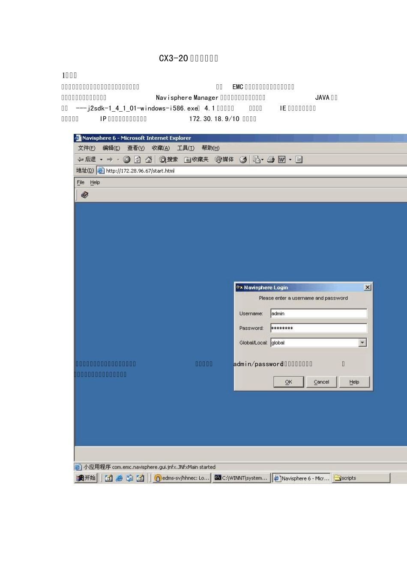Image resolution: width=407 pixels, height=575 pixels.
Task: Open the Favorites (收藏夹) toolbar button
Action: tap(196, 160)
